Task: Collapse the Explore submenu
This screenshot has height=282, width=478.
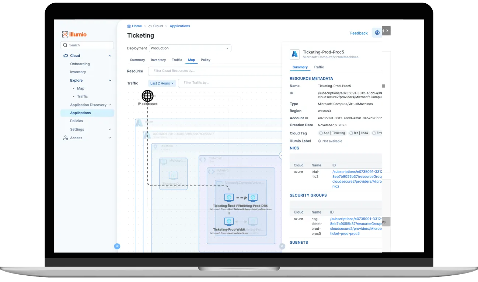Action: click(110, 81)
